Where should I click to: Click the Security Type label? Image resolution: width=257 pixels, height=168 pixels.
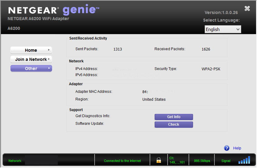coord(166,69)
